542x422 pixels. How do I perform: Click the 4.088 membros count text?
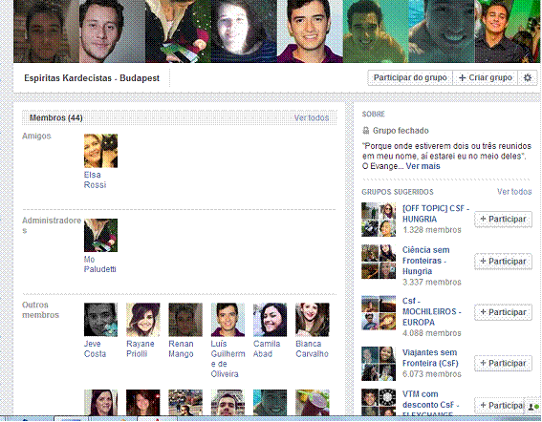click(432, 333)
